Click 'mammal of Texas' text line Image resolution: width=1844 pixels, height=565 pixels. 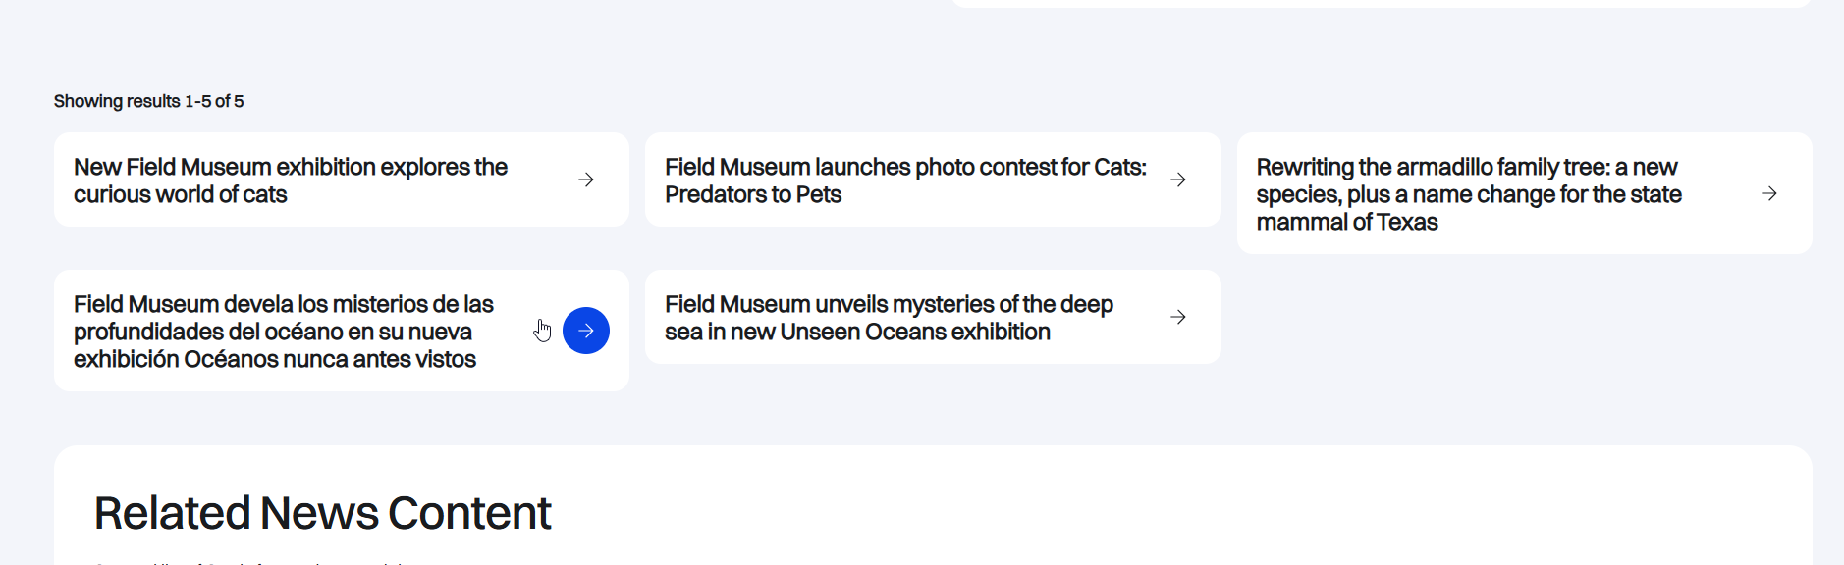pyautogui.click(x=1347, y=222)
